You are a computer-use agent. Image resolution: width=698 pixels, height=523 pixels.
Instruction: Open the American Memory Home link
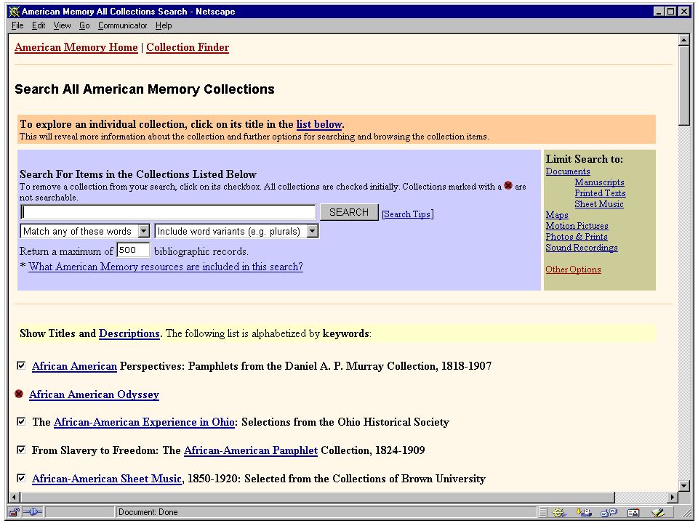76,47
